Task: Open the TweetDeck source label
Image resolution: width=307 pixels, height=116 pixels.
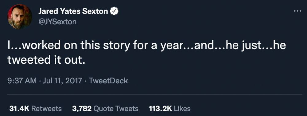Action: [108, 81]
